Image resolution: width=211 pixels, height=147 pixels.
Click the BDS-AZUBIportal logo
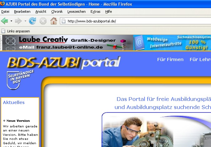pos(63,63)
